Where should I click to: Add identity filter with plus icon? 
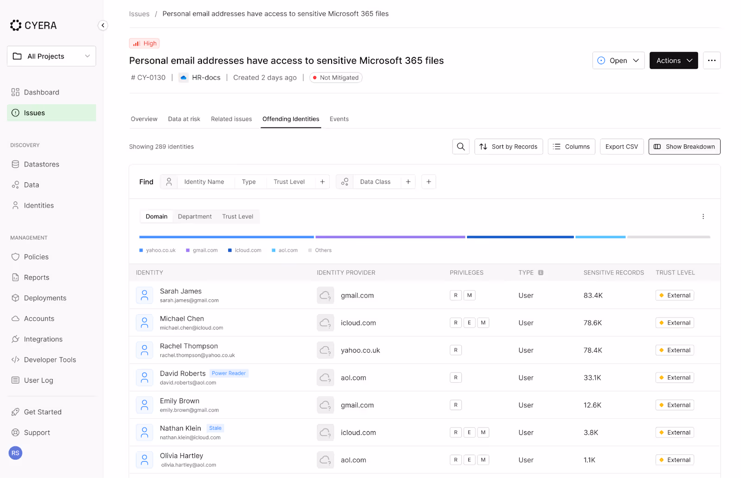pos(322,182)
